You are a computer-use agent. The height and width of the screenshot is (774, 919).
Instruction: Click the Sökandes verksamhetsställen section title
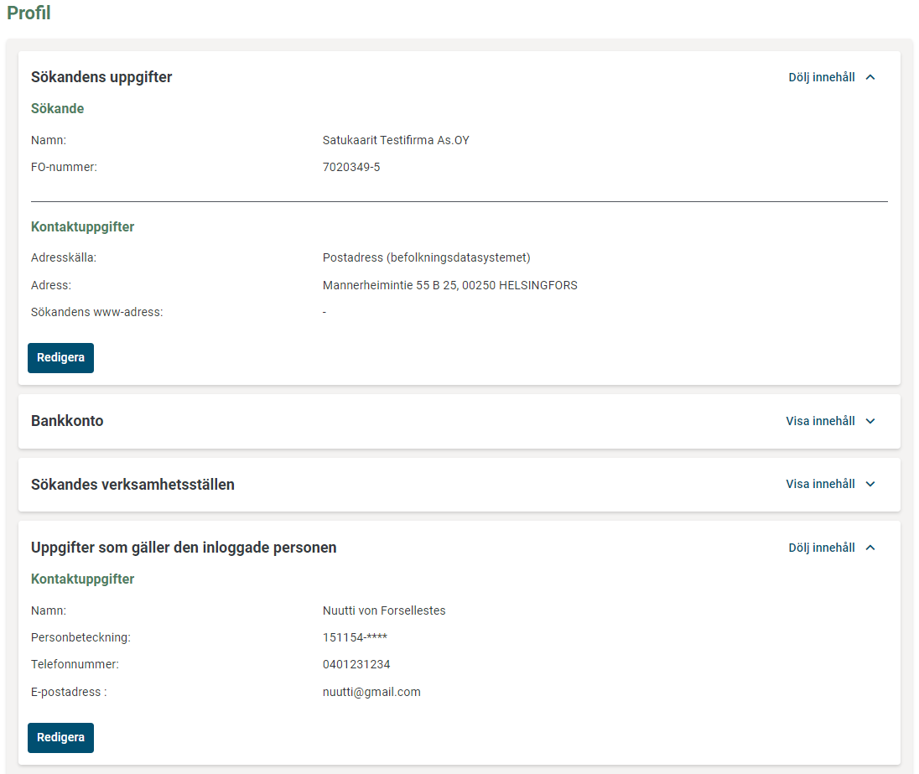pyautogui.click(x=132, y=485)
